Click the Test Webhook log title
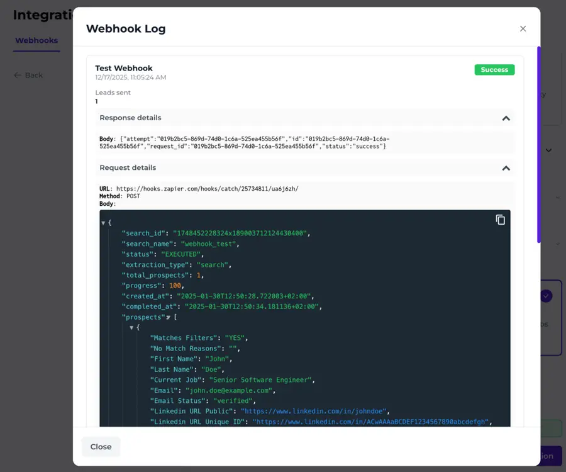Viewport: 566px width, 472px height. pyautogui.click(x=123, y=68)
